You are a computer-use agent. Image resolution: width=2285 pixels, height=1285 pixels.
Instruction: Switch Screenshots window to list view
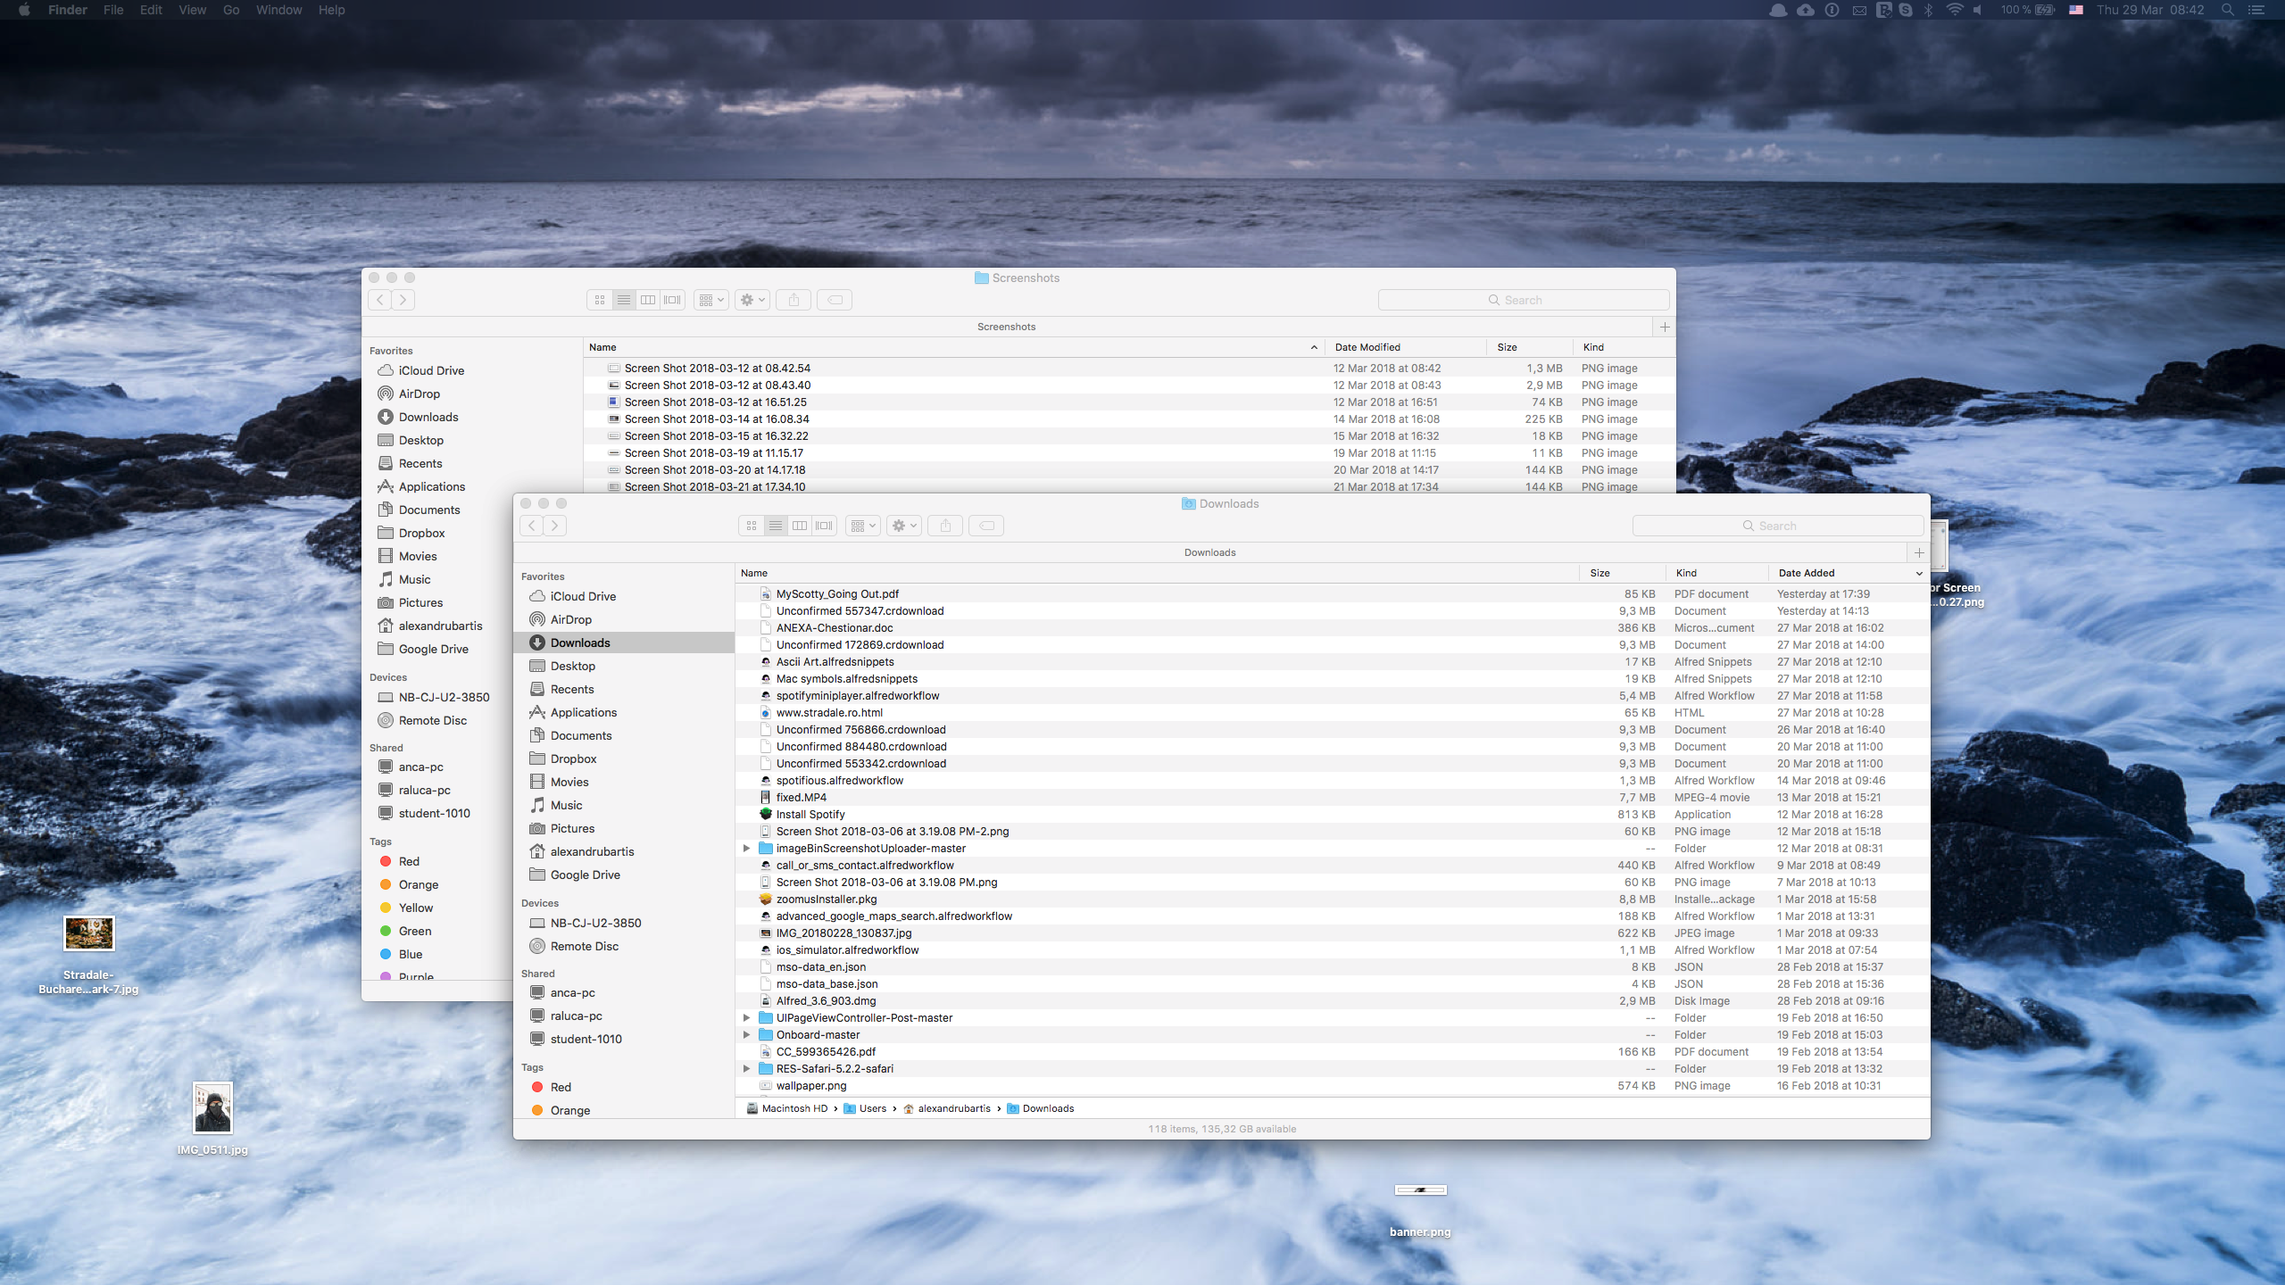click(x=624, y=300)
